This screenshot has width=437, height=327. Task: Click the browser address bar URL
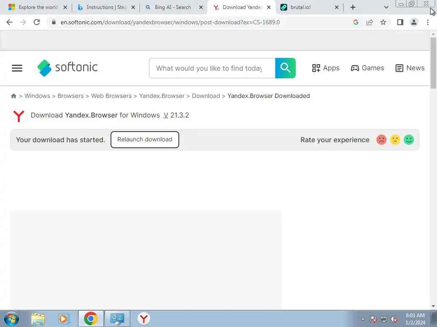tap(170, 22)
